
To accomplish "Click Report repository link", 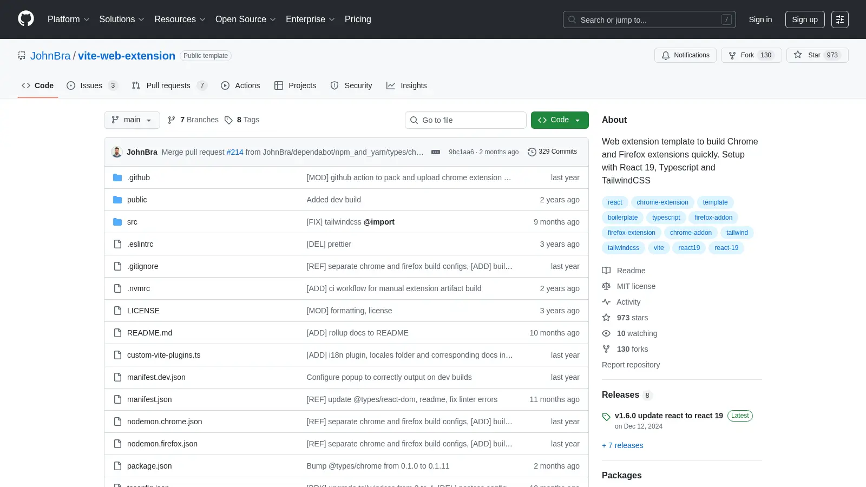I will coord(631,365).
